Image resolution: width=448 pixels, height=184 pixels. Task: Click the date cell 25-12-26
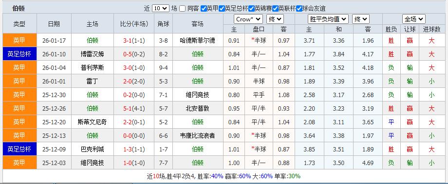coord(54,109)
